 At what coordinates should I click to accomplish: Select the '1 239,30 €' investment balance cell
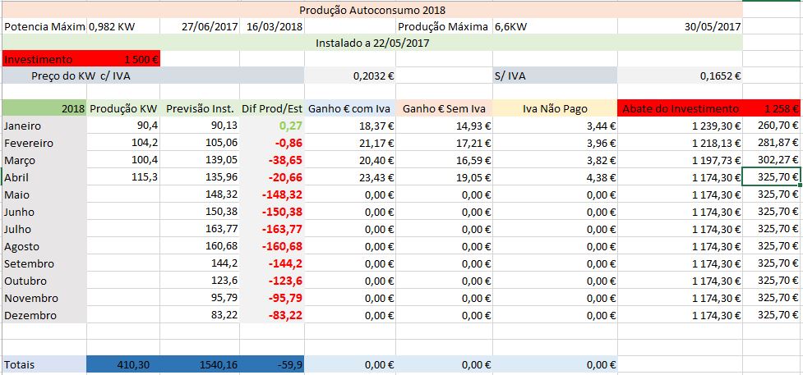coord(680,126)
